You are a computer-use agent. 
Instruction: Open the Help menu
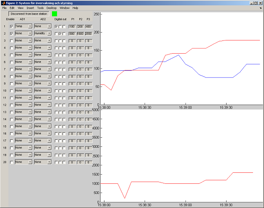(x=75, y=8)
